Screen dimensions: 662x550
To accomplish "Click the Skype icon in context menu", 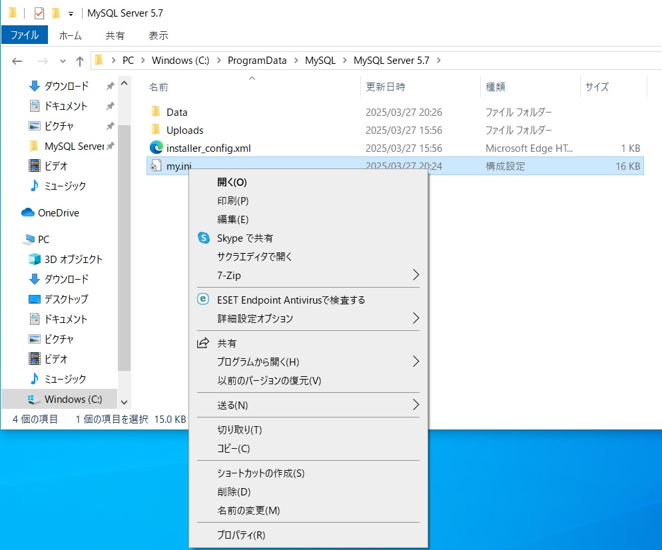I will click(x=204, y=238).
